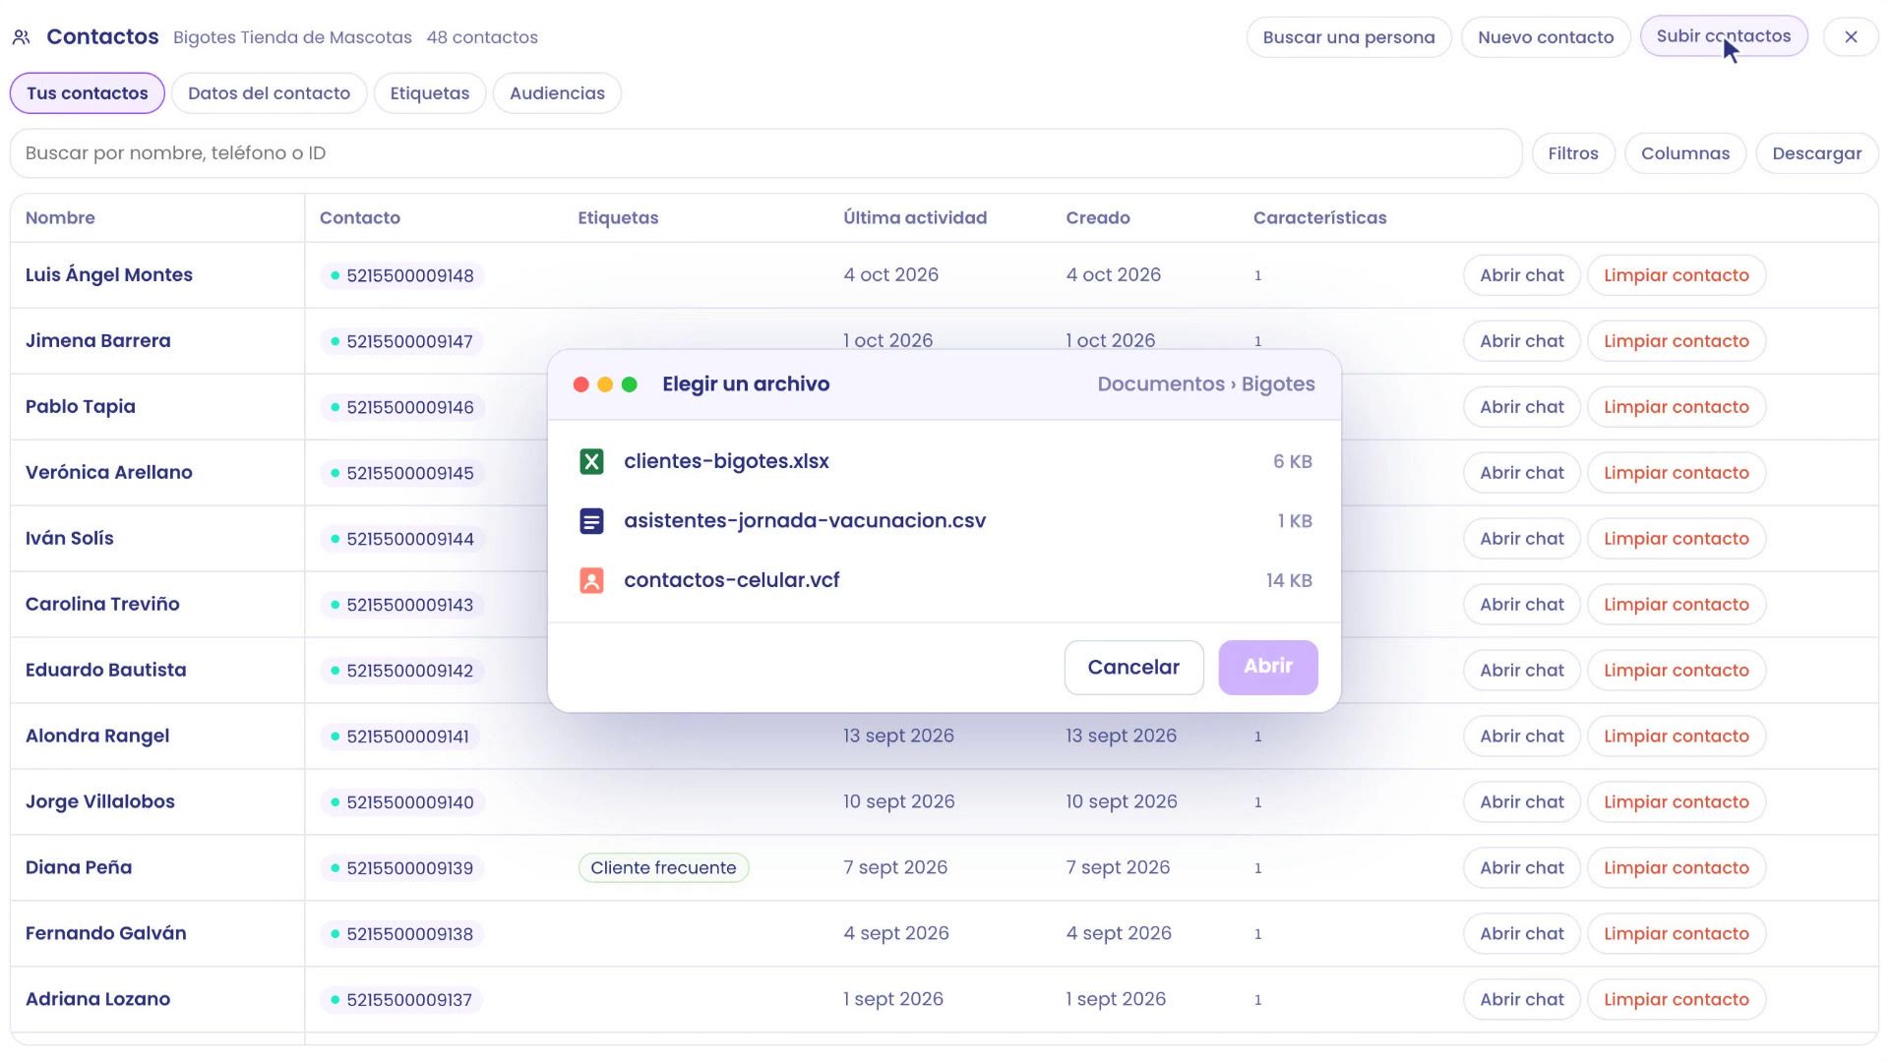Open the Columnas selector
Screen dimensions: 1889x1062
(x=1685, y=153)
